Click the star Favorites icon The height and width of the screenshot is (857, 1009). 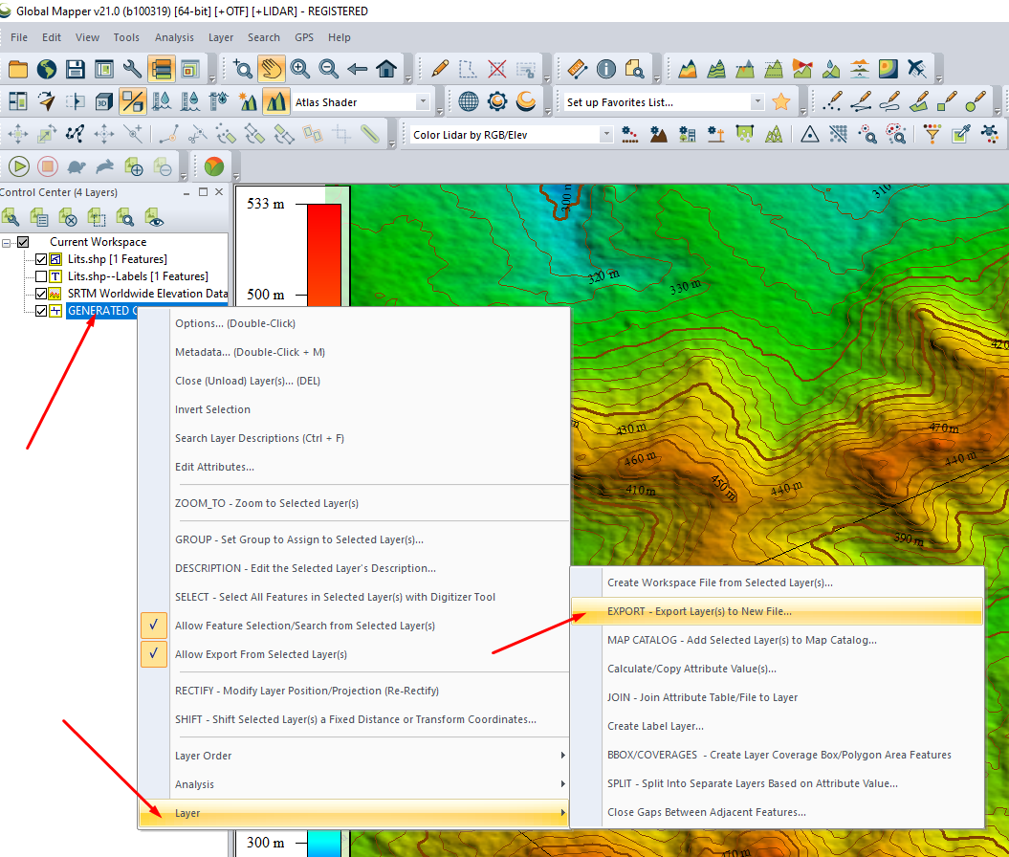point(781,101)
